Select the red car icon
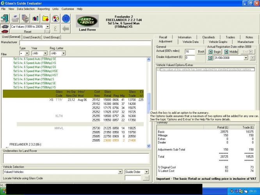The image size is (260, 195). [5, 31]
